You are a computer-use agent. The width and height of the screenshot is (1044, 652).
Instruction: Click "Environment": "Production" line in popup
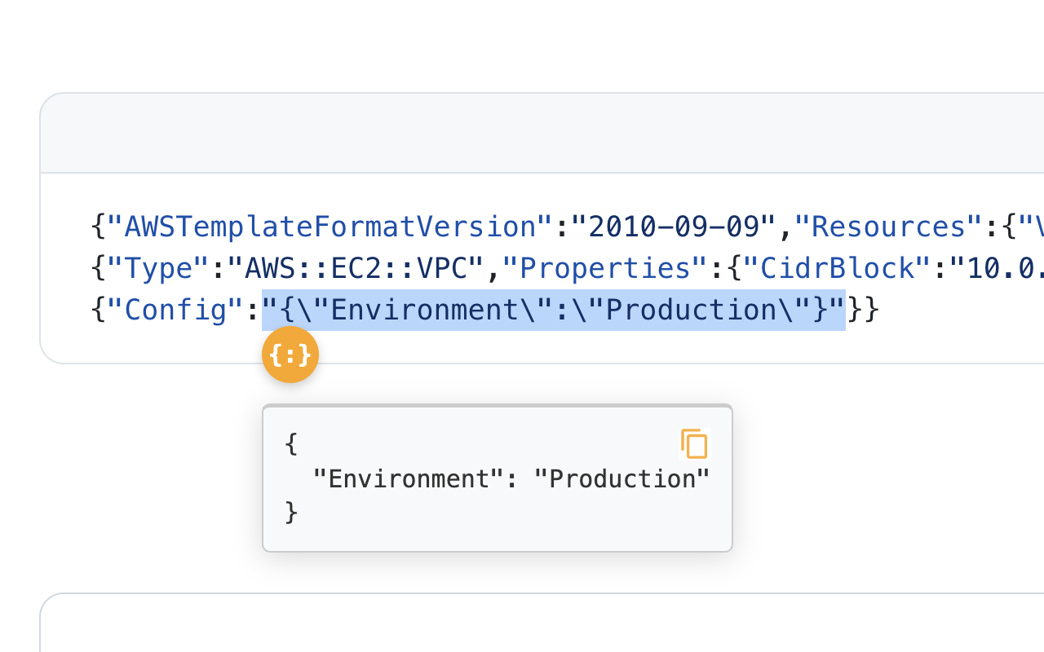coord(511,478)
